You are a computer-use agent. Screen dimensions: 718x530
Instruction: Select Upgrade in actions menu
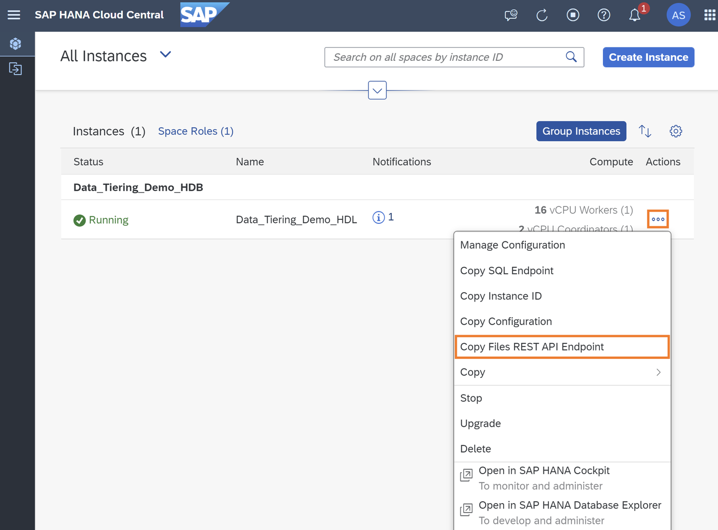tap(562, 423)
